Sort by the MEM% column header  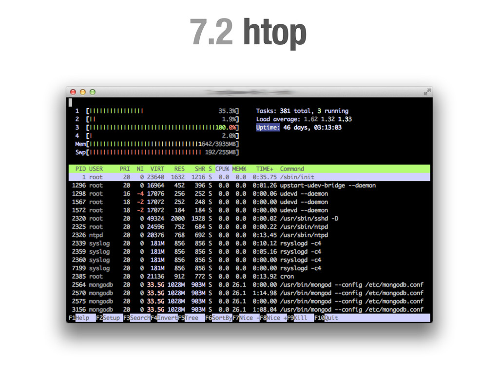point(239,169)
